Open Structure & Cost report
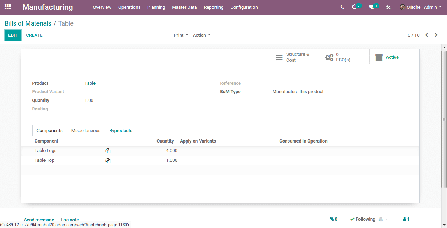 coord(295,57)
